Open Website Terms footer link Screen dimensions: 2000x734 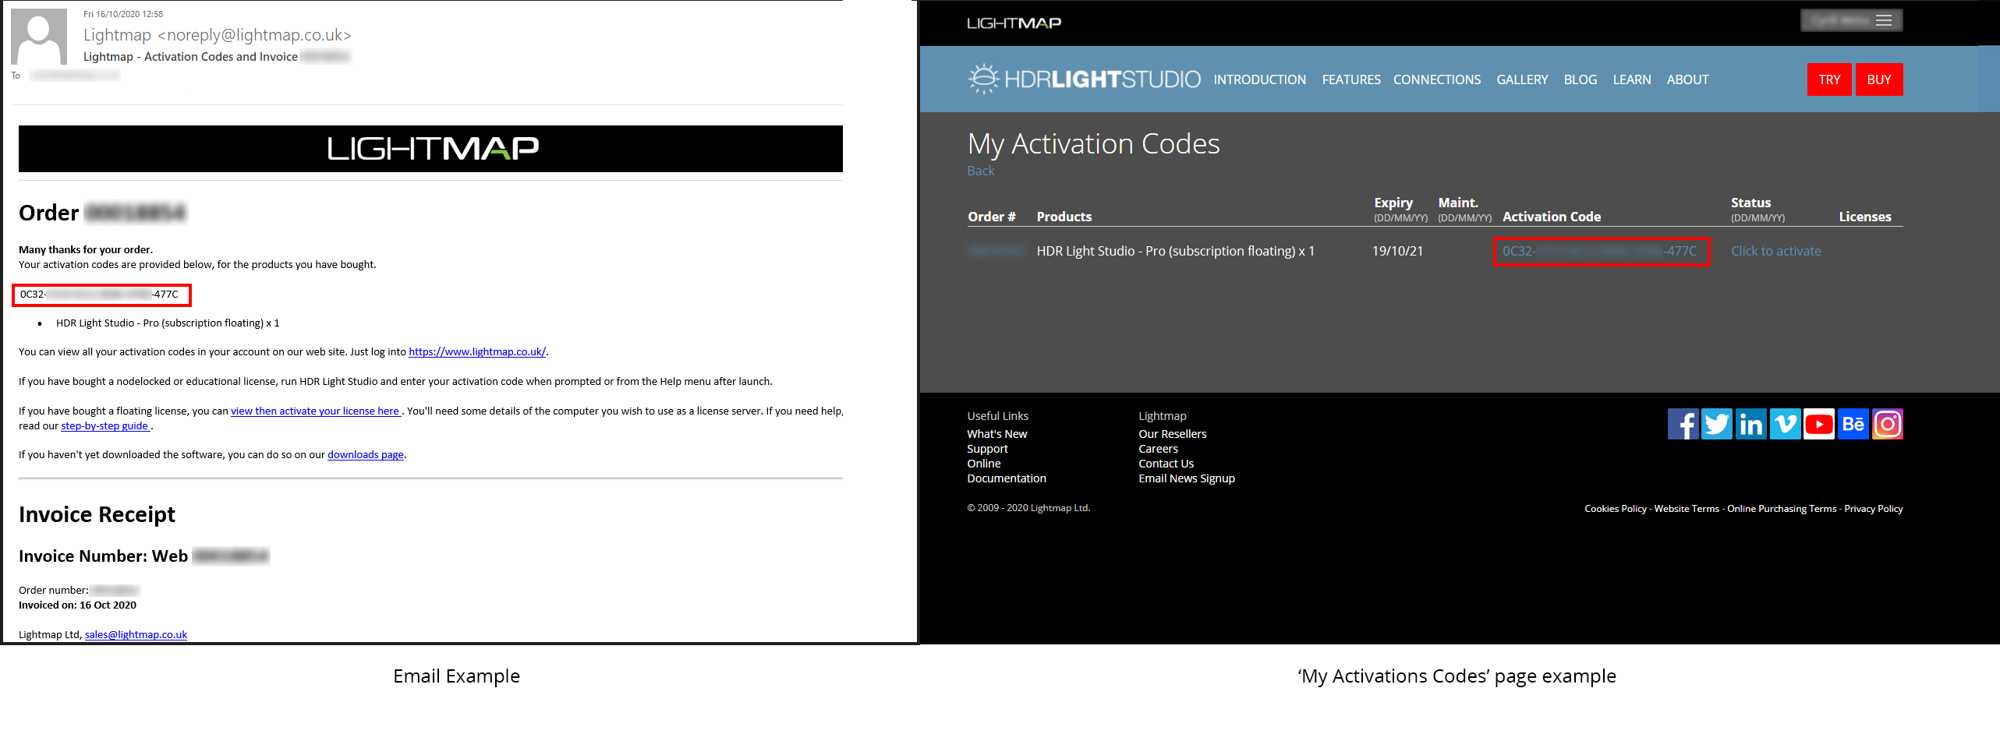point(1687,509)
